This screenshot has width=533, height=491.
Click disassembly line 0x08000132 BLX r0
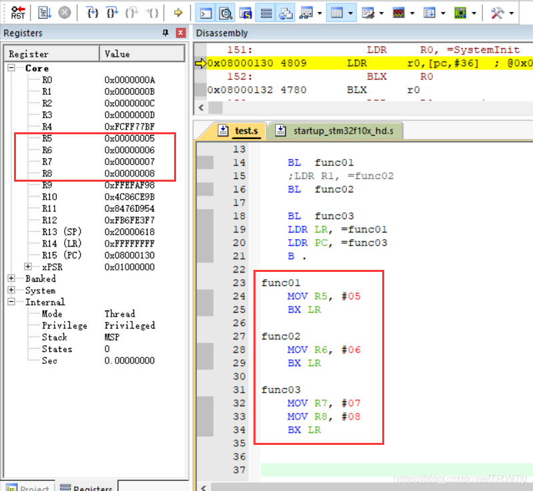(x=370, y=90)
